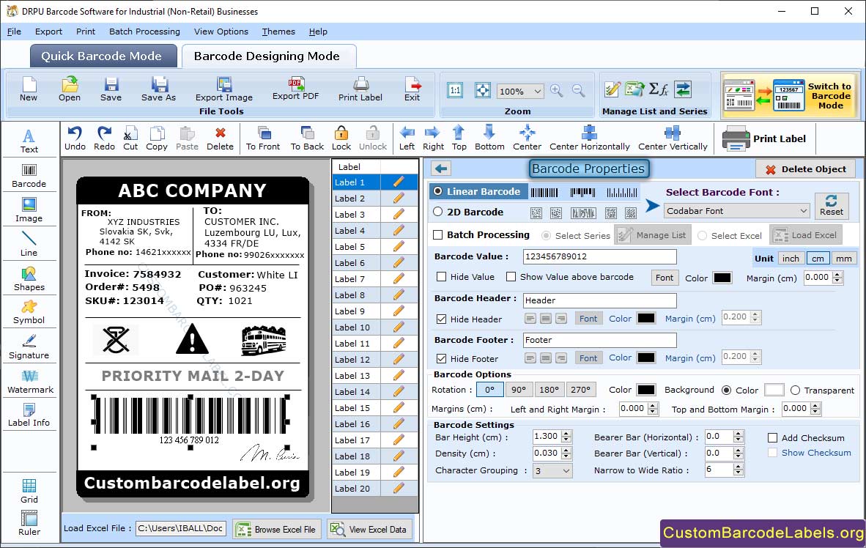
Task: Edit Label 5 with pencil icon
Action: 399,246
